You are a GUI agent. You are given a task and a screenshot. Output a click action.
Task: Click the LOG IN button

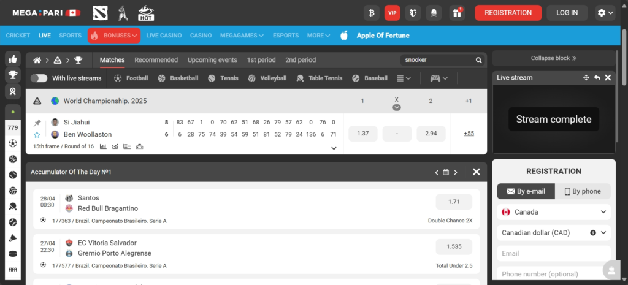(x=567, y=13)
